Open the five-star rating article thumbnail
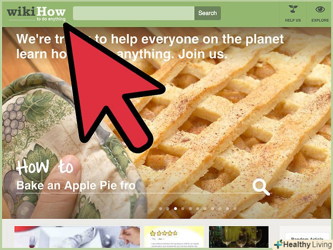Screen dimensions: 333x250 click(174, 237)
